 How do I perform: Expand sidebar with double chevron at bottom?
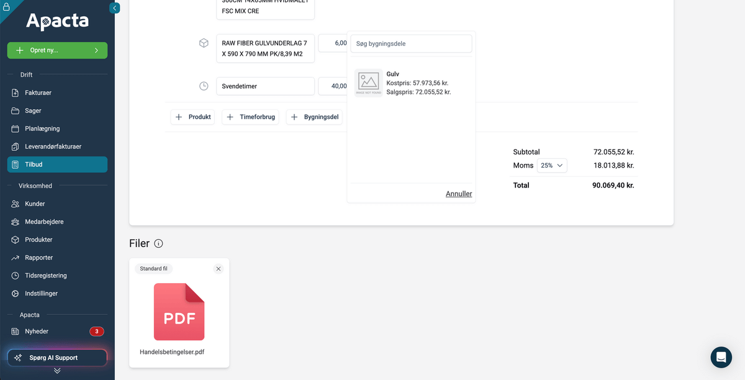[x=57, y=371]
